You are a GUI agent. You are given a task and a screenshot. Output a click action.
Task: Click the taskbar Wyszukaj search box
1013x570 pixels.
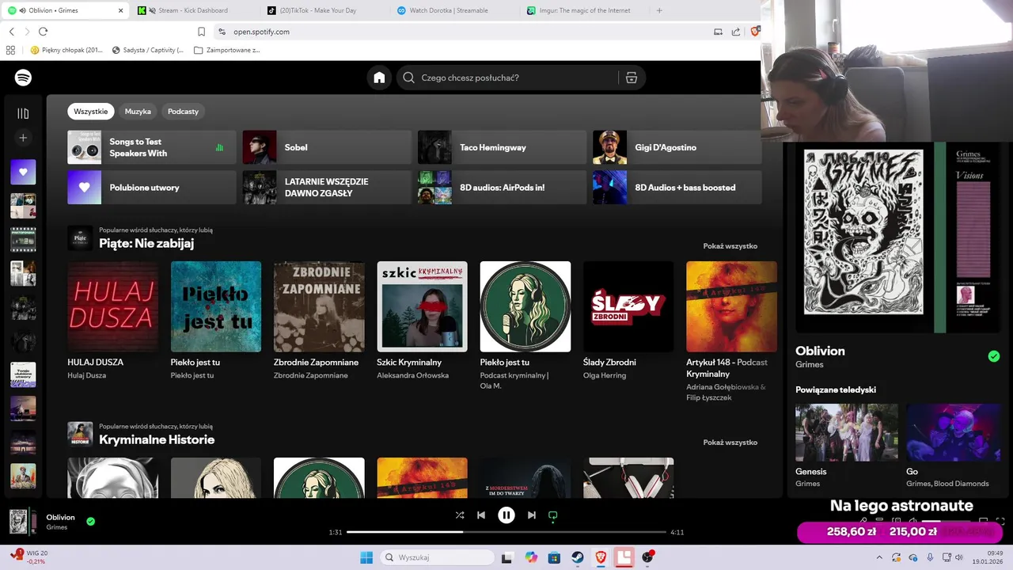[x=437, y=557]
